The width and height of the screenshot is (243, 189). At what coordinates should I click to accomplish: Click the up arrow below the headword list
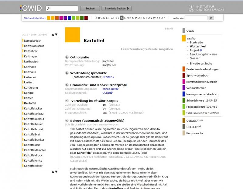tap(53, 172)
